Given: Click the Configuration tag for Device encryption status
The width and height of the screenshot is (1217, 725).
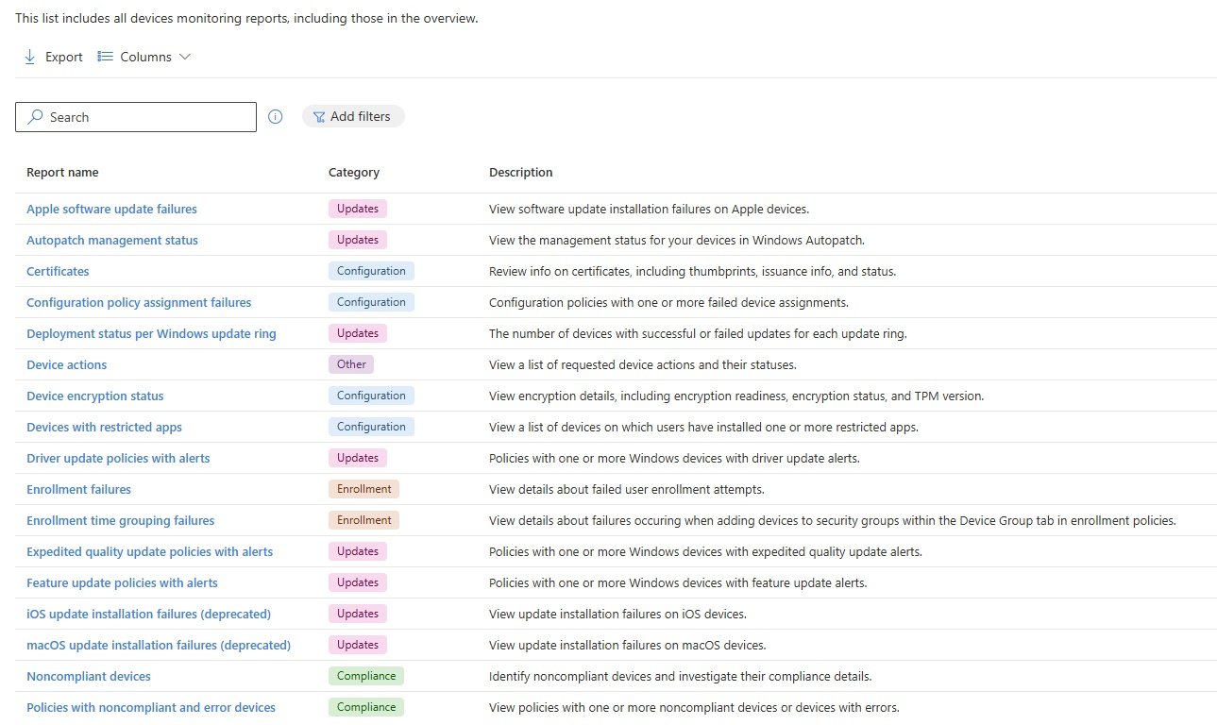Looking at the screenshot, I should click(371, 396).
